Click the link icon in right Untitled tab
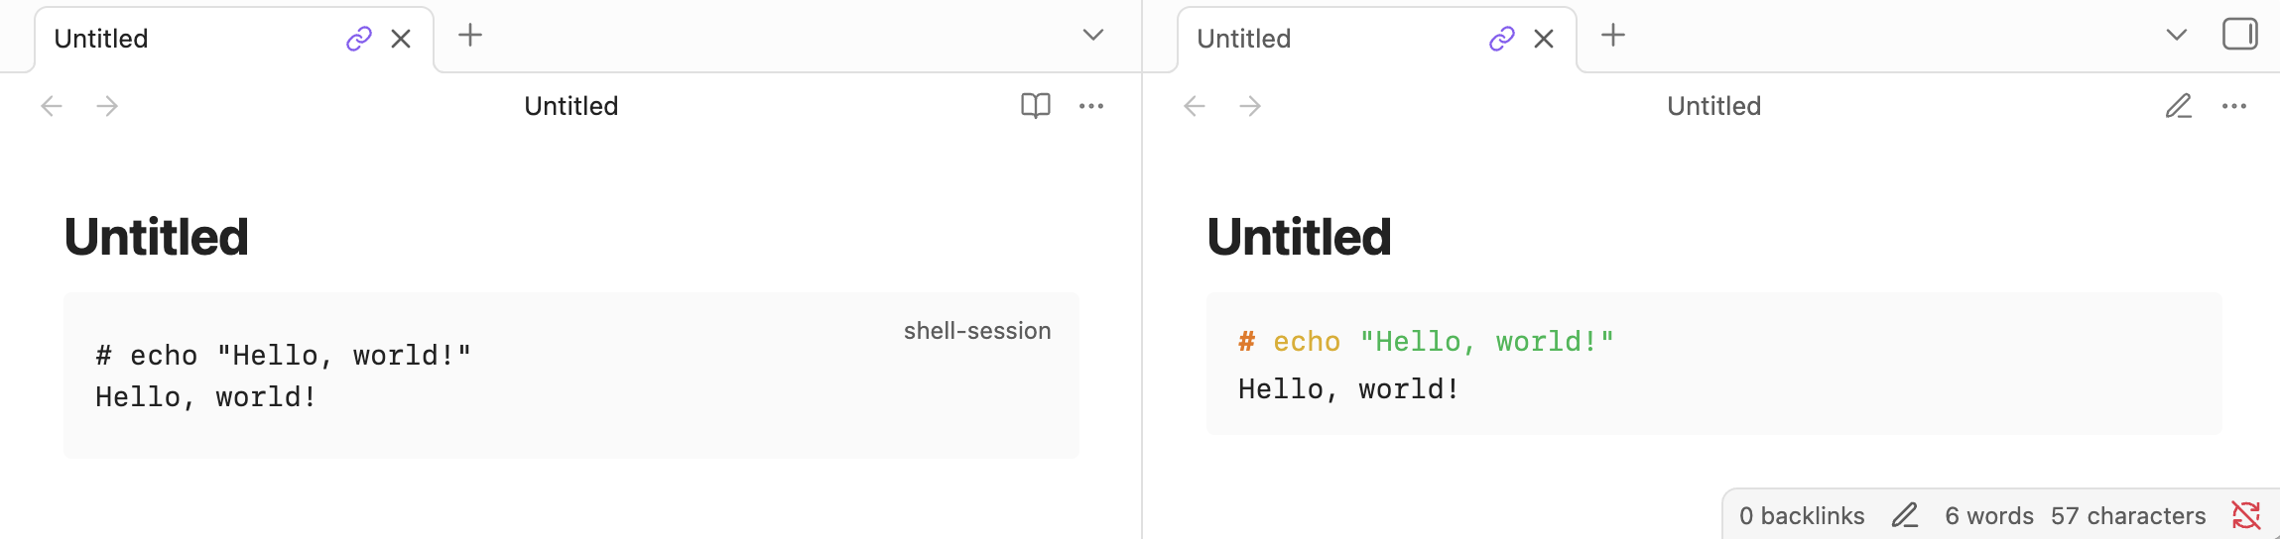 (x=1501, y=39)
